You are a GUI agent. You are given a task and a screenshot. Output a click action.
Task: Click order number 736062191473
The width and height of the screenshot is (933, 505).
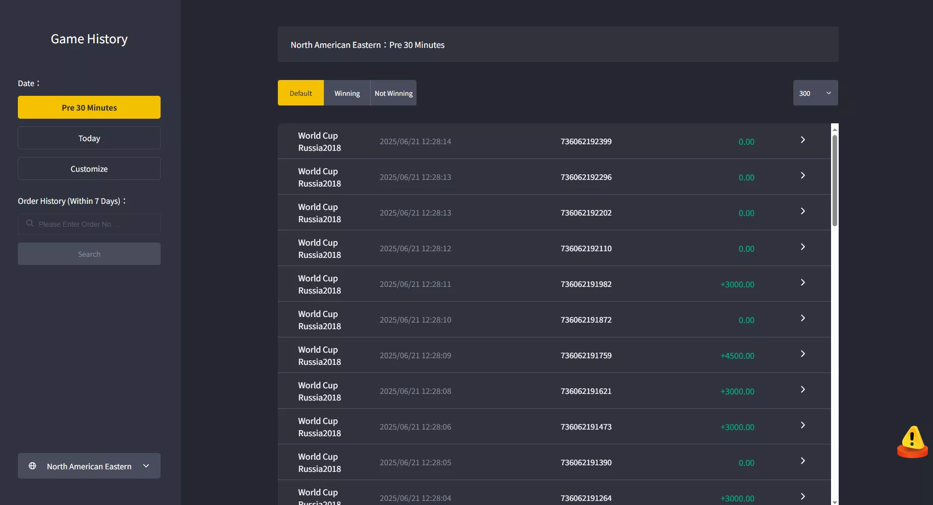(x=586, y=427)
